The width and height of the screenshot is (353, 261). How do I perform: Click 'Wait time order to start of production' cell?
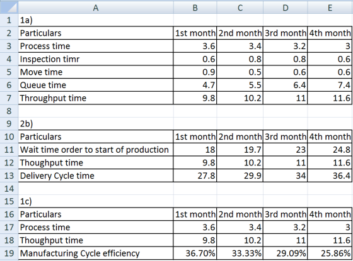[96, 150]
